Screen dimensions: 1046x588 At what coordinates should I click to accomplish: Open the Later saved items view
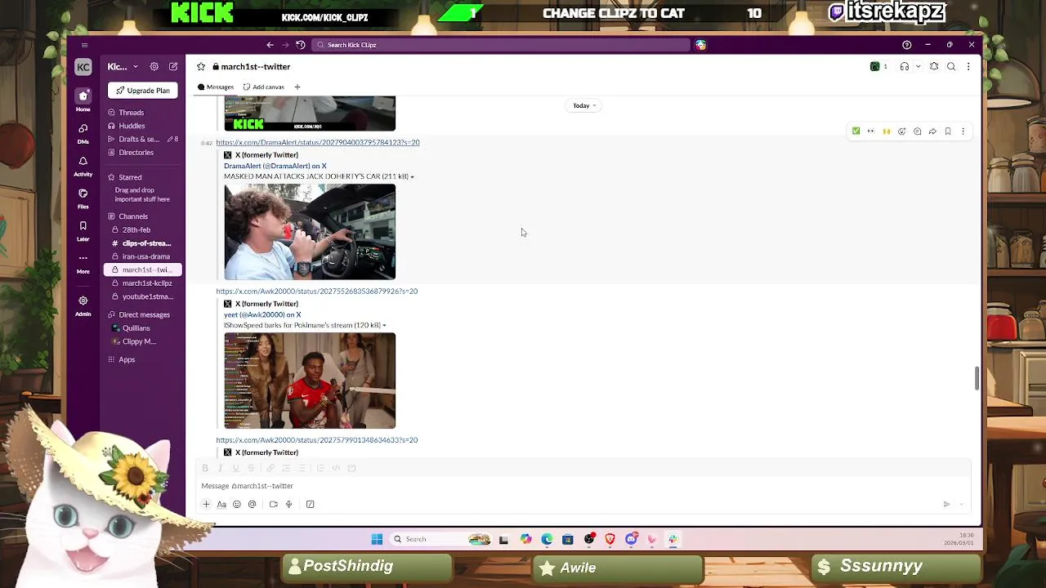click(83, 230)
